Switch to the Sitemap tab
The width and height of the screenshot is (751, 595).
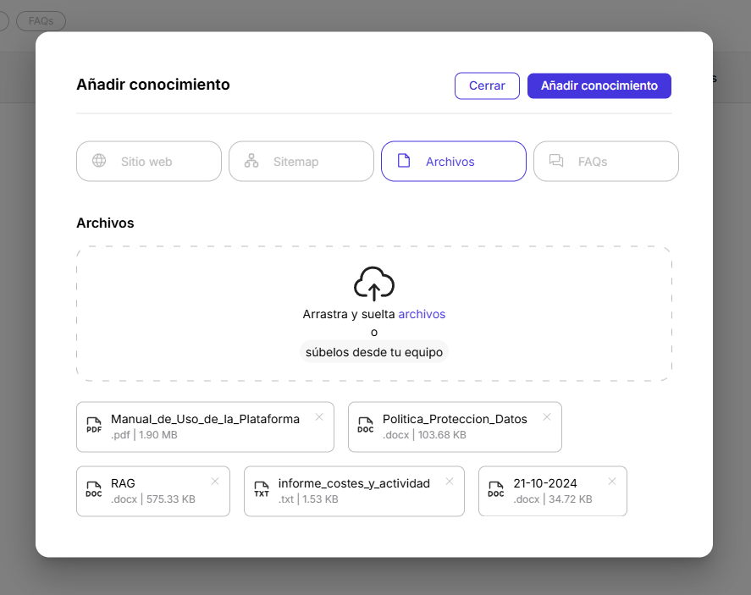tap(301, 161)
